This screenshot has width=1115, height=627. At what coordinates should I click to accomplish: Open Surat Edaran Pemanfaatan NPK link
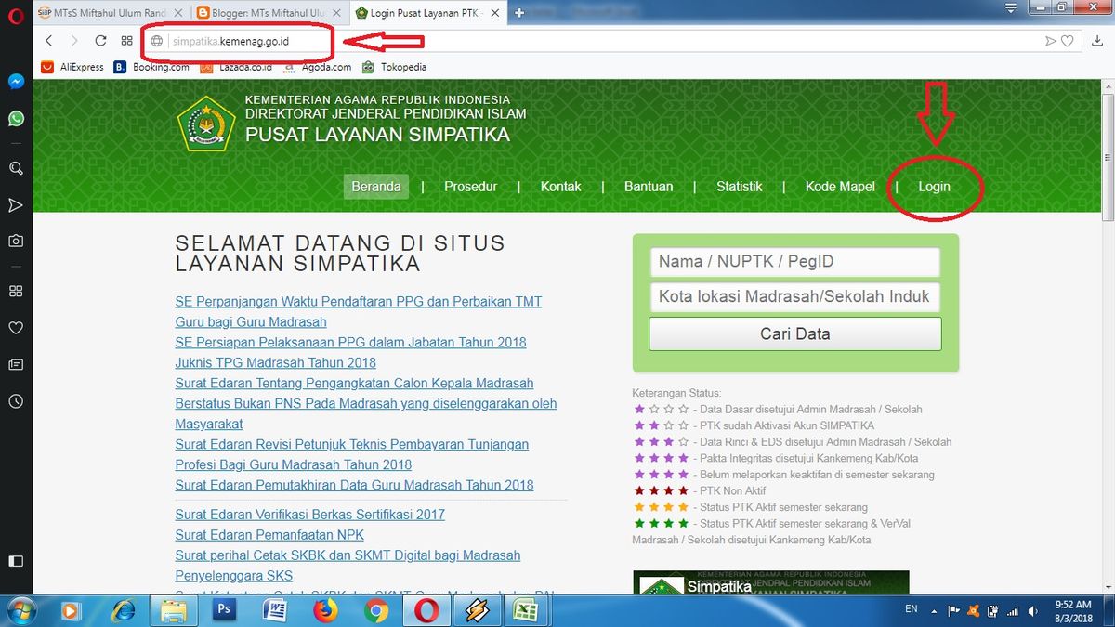(x=269, y=534)
